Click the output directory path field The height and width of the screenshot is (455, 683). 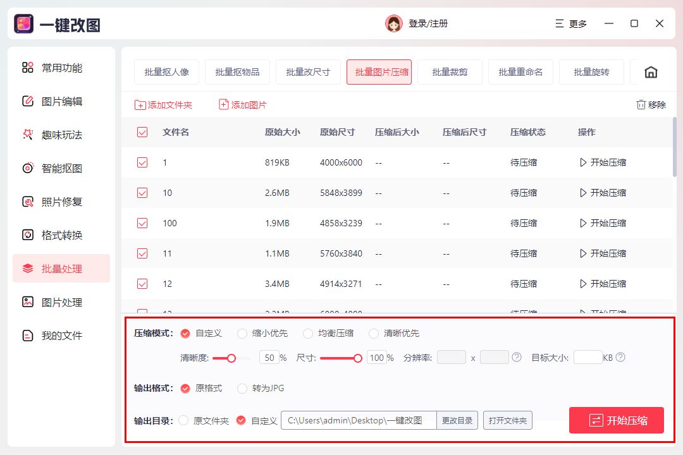click(x=359, y=420)
